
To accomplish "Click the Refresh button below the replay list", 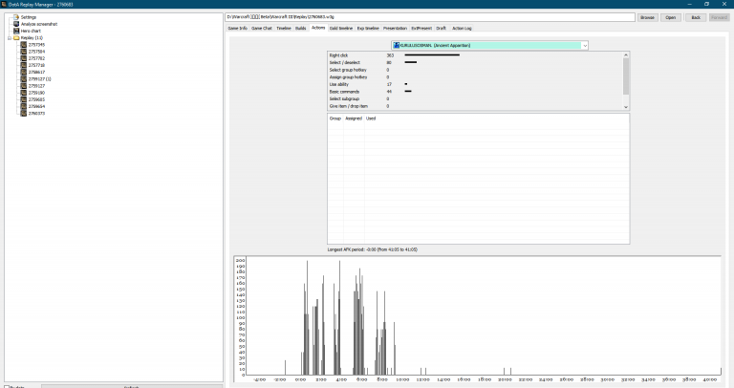I will (132, 386).
